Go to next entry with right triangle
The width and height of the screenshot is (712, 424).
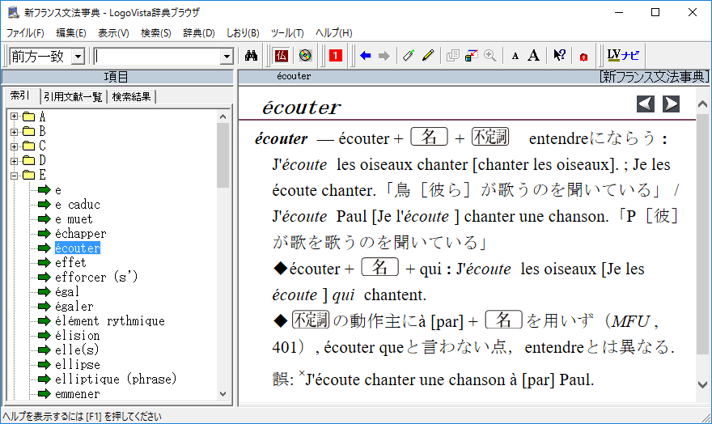click(671, 104)
